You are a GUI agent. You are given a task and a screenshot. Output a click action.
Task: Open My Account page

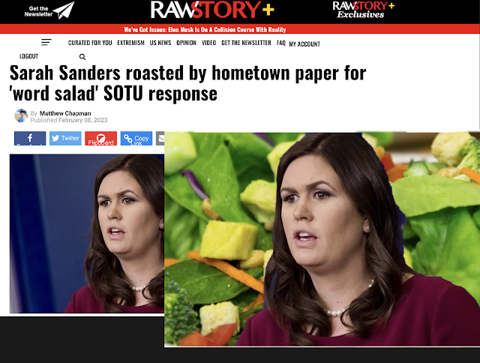(304, 44)
